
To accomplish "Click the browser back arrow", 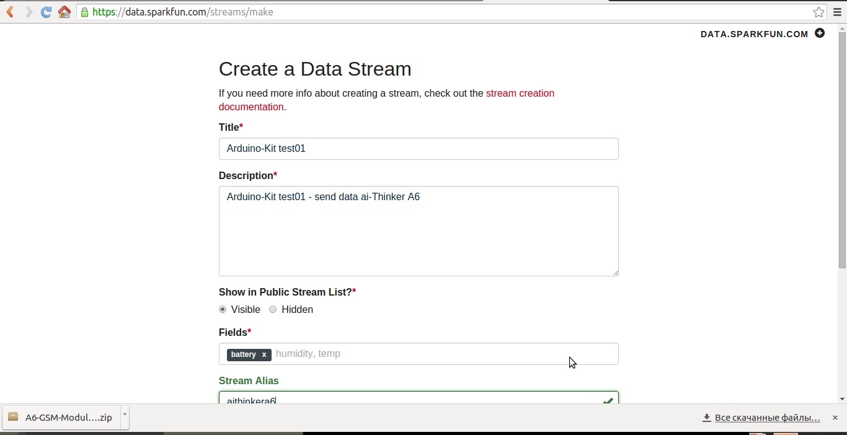I will pyautogui.click(x=11, y=12).
